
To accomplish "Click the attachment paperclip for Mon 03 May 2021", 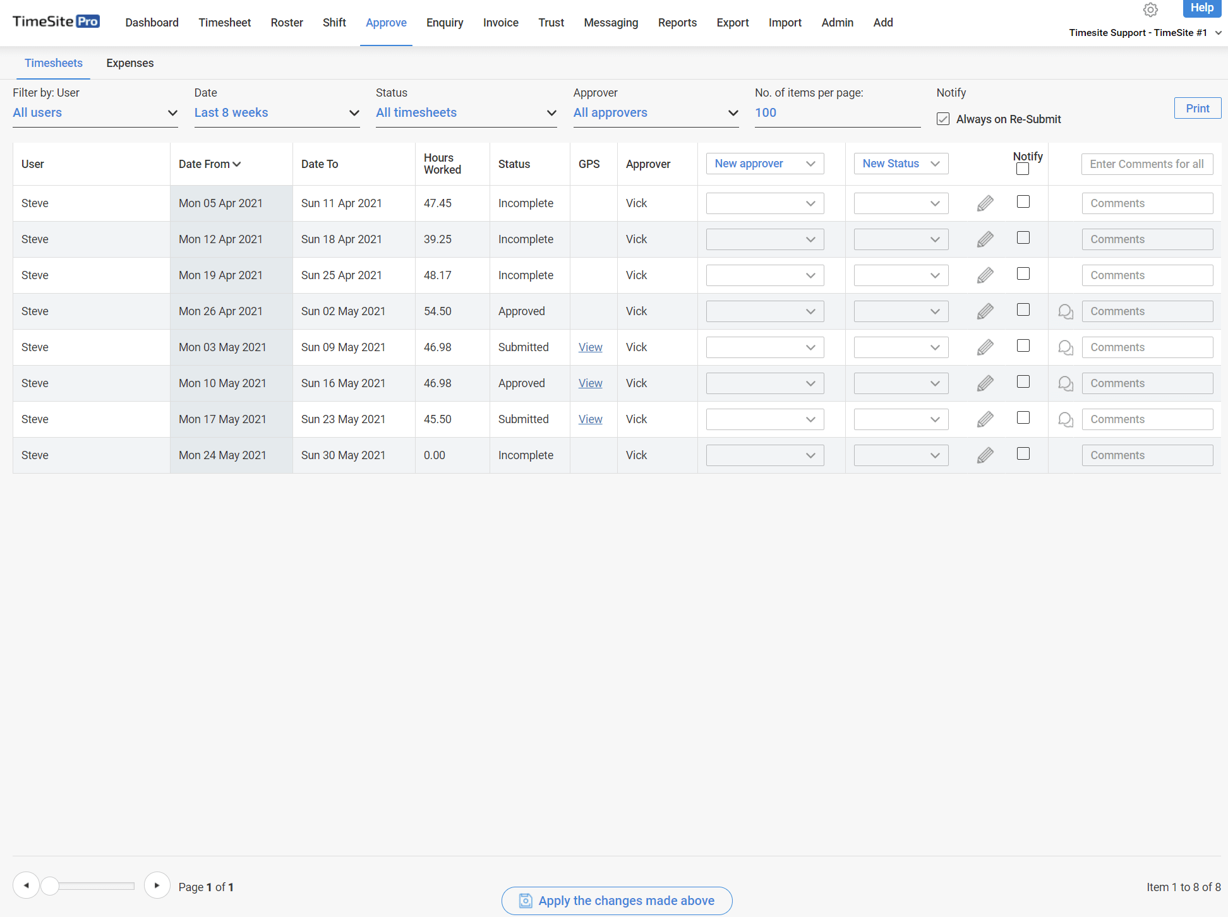I will [985, 347].
